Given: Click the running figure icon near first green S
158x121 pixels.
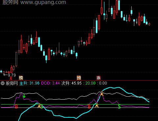Looking at the screenshot, I should click(x=39, y=106).
